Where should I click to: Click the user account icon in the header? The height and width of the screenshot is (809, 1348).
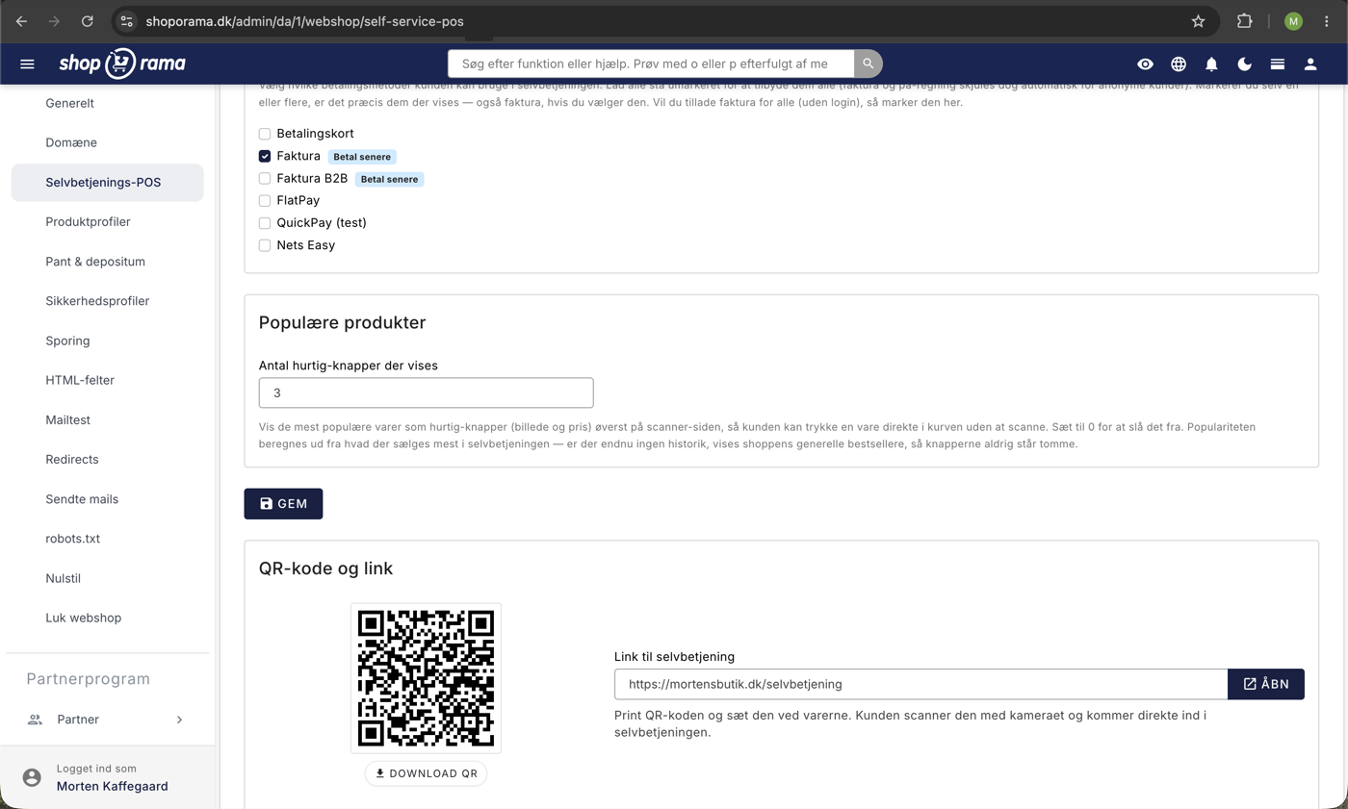pyautogui.click(x=1310, y=64)
